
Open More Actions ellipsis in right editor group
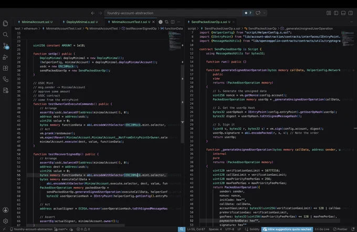click(x=352, y=22)
